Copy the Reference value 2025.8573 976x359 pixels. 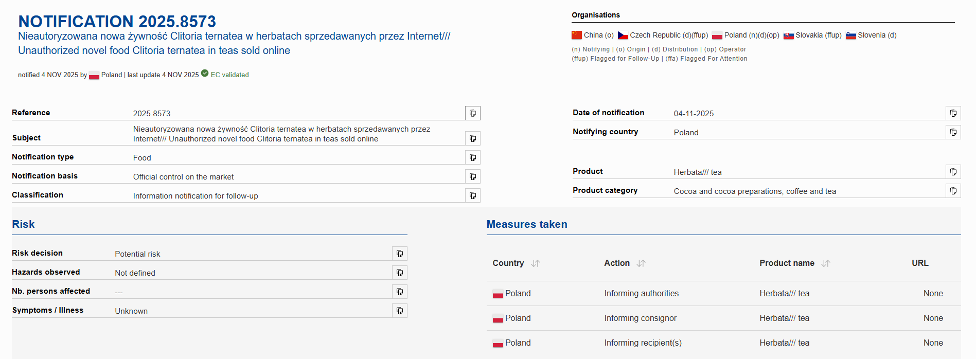click(x=472, y=113)
